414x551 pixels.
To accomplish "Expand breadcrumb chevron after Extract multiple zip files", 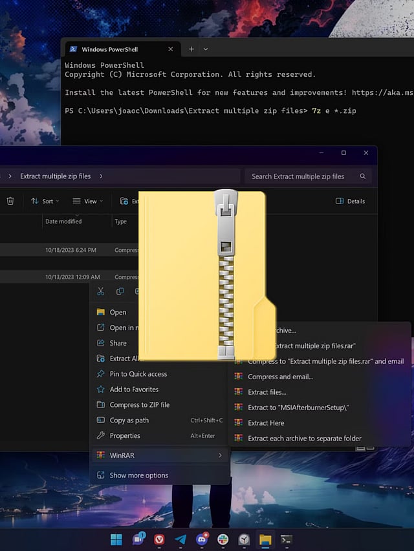I will (x=101, y=176).
